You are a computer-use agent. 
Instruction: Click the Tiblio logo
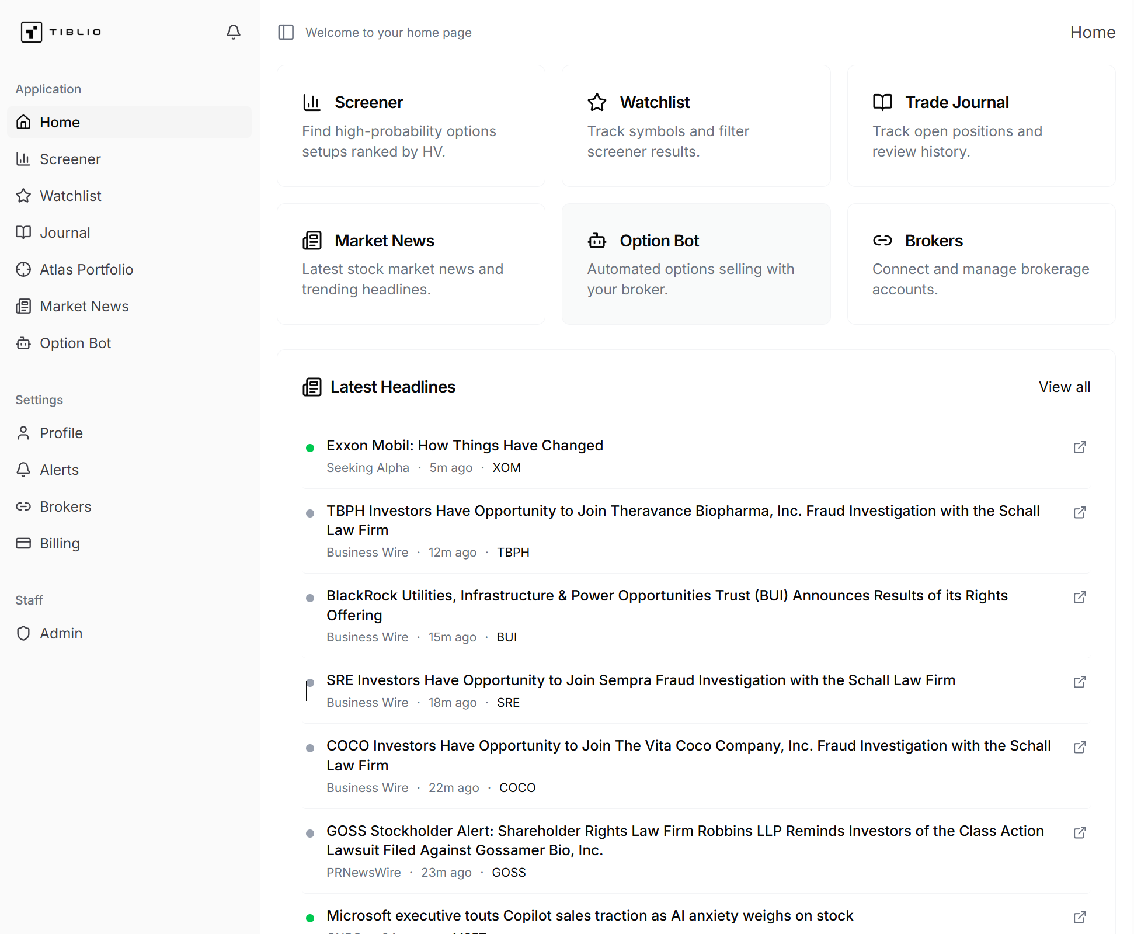[x=61, y=32]
